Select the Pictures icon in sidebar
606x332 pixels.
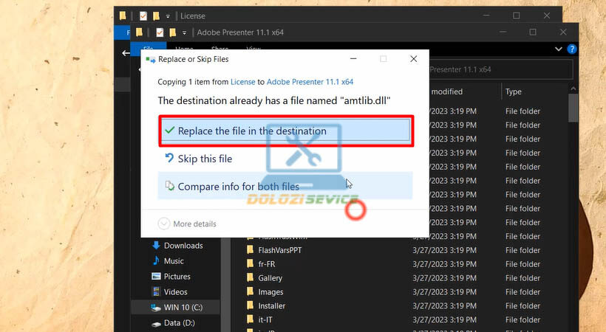tap(156, 277)
